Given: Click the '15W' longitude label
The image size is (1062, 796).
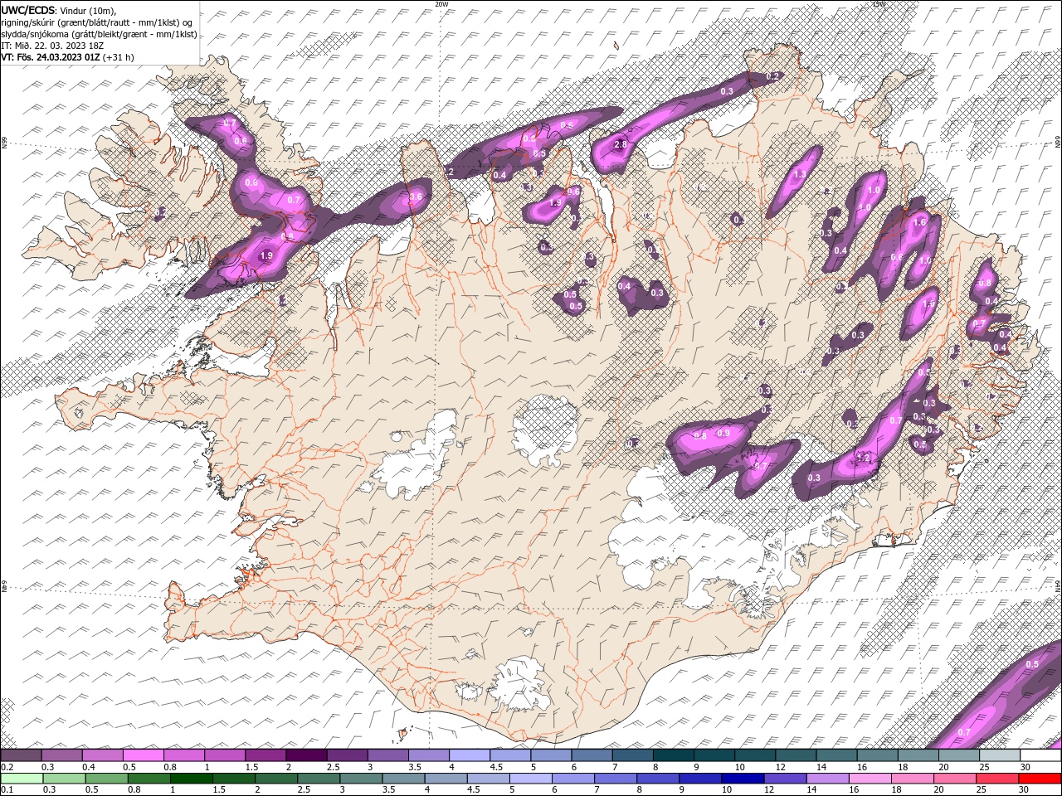Looking at the screenshot, I should 879,4.
